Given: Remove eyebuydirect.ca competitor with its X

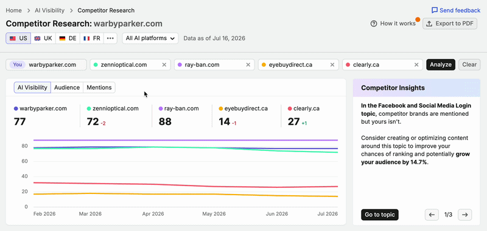Looking at the screenshot, I should [332, 65].
